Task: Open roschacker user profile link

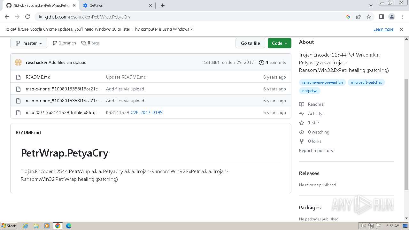Action: click(36, 62)
